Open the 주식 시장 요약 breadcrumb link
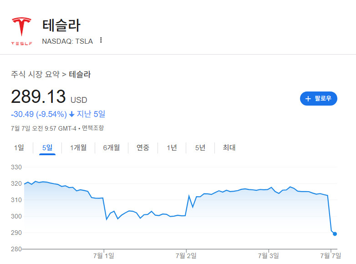Viewport: 356px width, 264px height. point(36,74)
